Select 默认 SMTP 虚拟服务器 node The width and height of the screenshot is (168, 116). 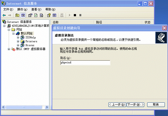pos(31,49)
